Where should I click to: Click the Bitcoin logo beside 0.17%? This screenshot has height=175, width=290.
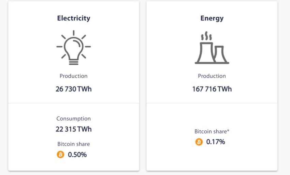(x=199, y=142)
